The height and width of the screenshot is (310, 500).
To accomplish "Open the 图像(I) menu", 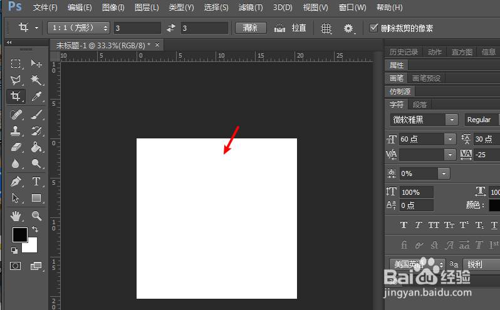I will pos(113,8).
